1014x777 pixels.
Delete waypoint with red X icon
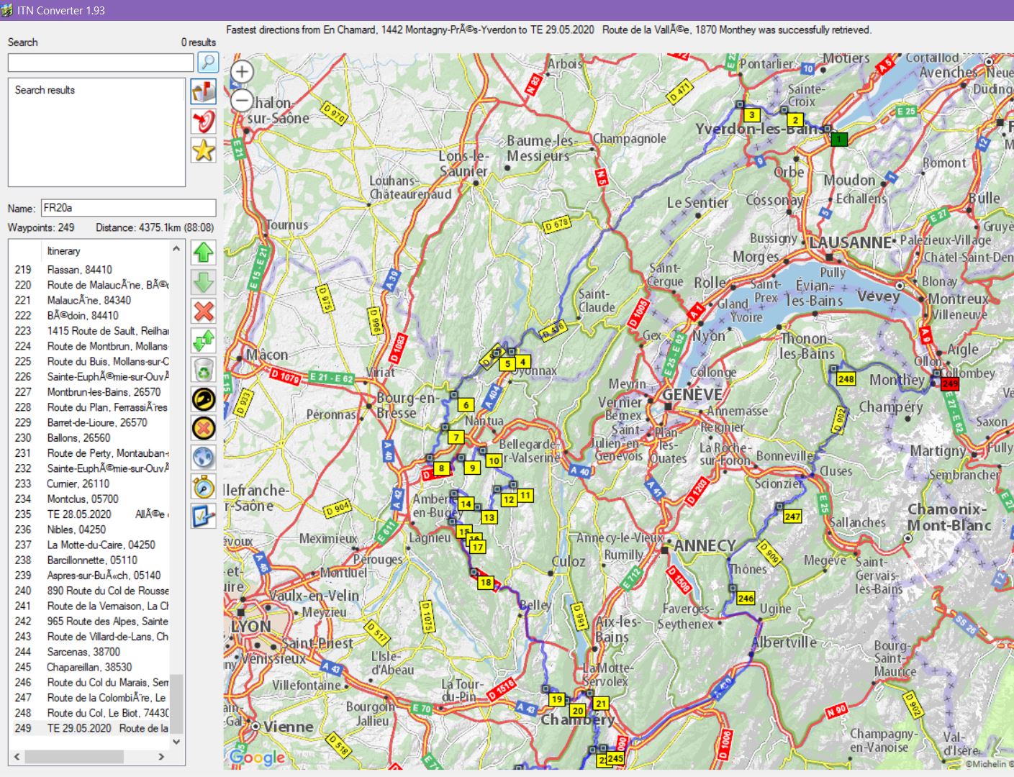pyautogui.click(x=204, y=312)
